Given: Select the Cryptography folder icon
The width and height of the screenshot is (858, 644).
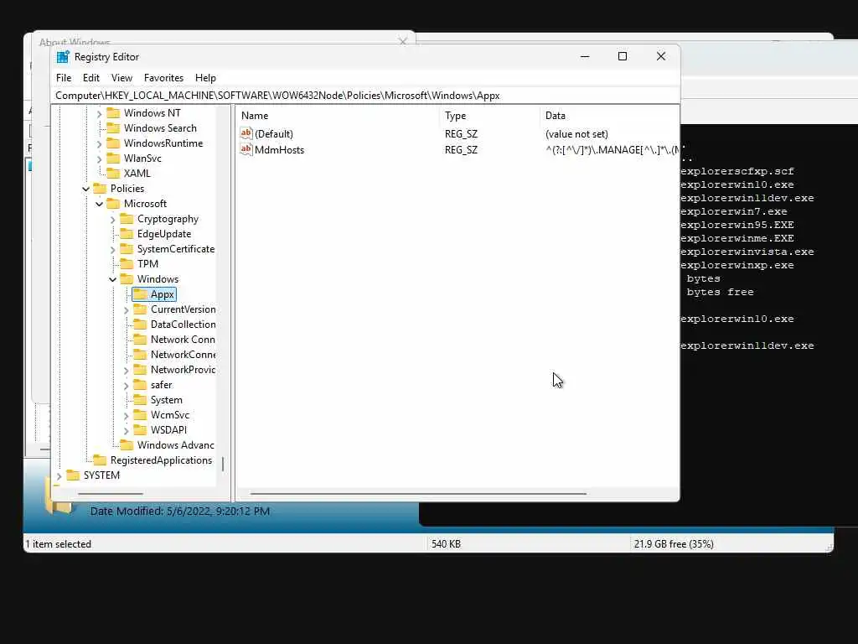Looking at the screenshot, I should 127,219.
